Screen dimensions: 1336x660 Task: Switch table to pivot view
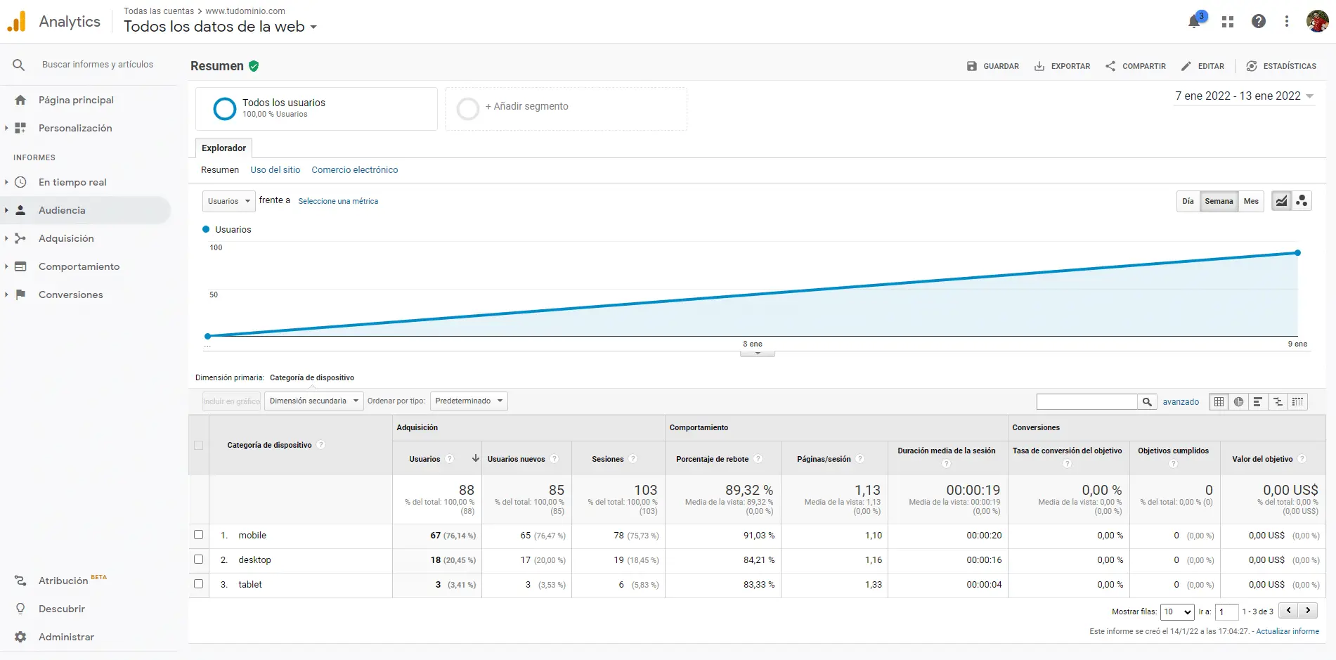(1297, 401)
